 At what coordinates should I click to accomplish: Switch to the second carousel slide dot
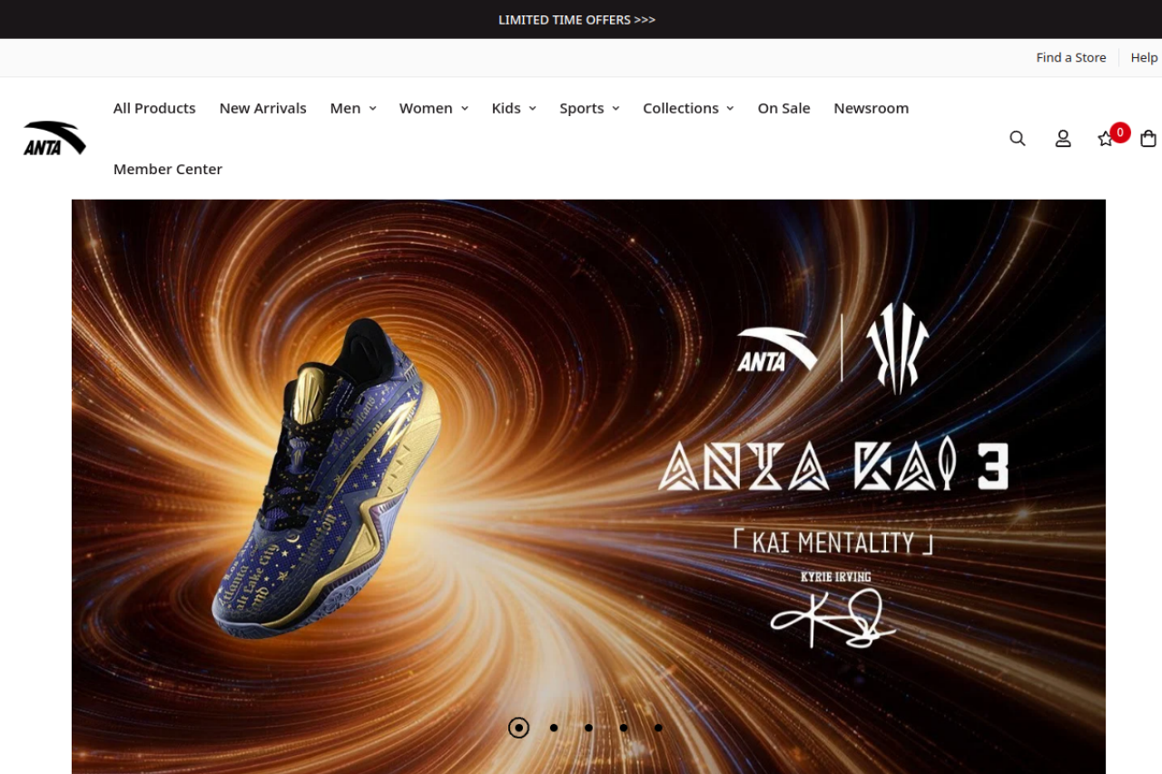554,728
